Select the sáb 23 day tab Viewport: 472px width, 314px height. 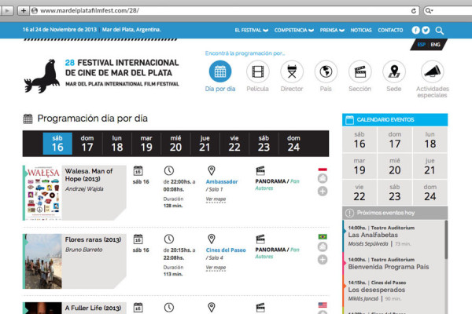pos(264,144)
